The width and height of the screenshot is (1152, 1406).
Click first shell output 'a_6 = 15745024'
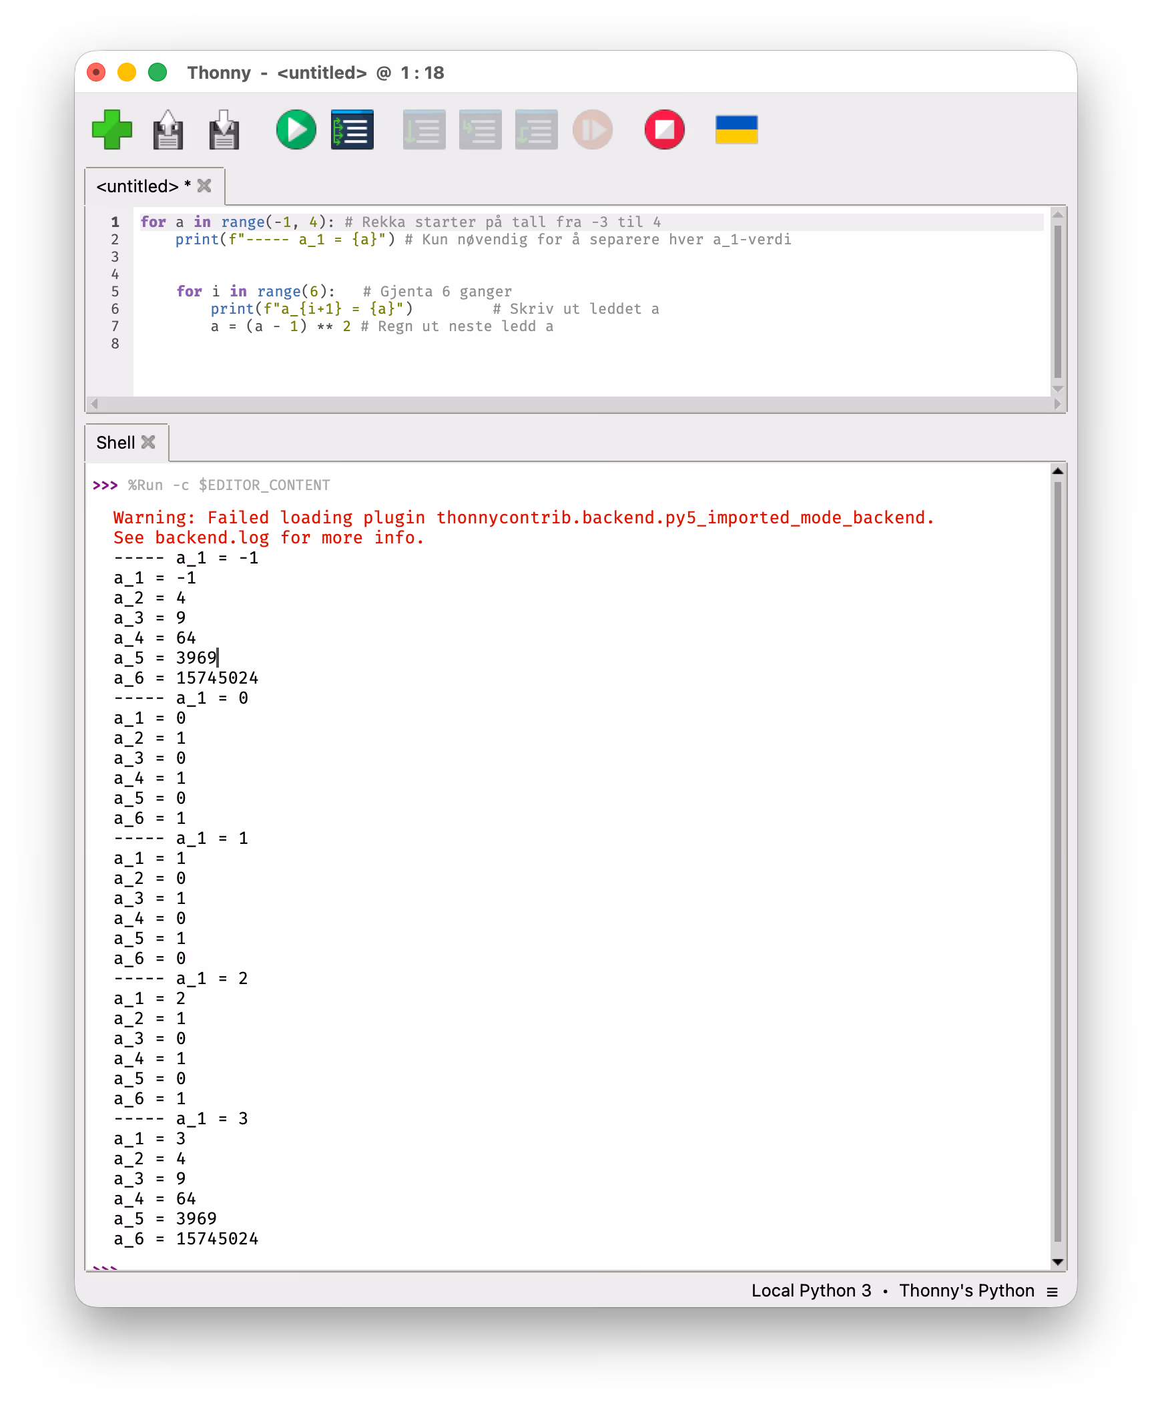pyautogui.click(x=186, y=678)
